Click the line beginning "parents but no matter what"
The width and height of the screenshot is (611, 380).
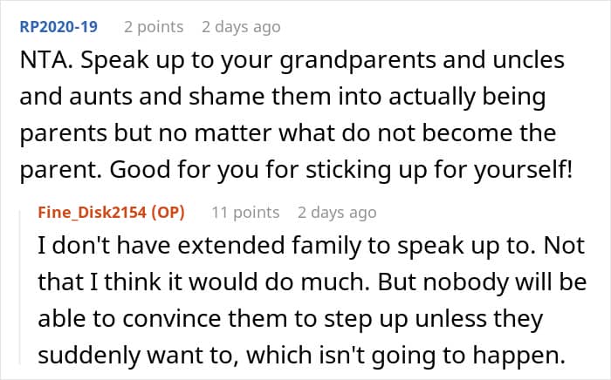click(x=288, y=135)
